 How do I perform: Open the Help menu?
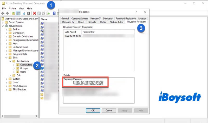(x=29, y=9)
